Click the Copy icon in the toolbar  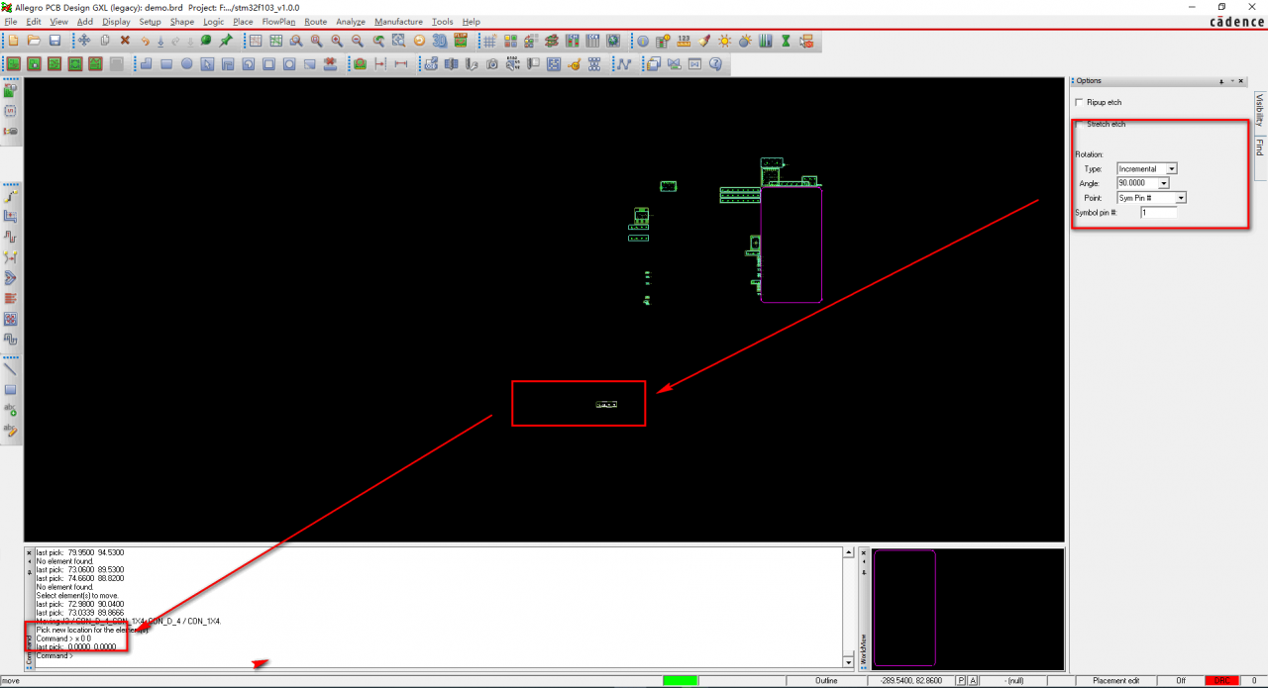[104, 41]
